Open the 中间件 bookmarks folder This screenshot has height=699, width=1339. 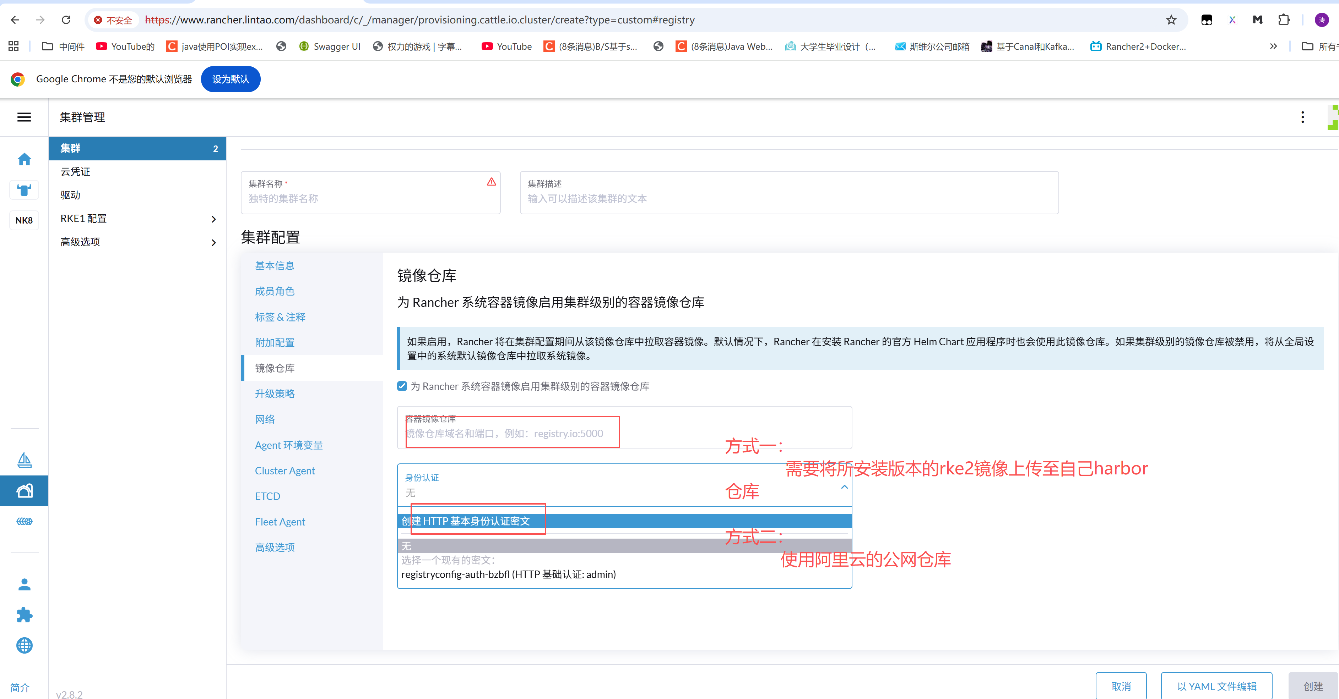[x=64, y=46]
